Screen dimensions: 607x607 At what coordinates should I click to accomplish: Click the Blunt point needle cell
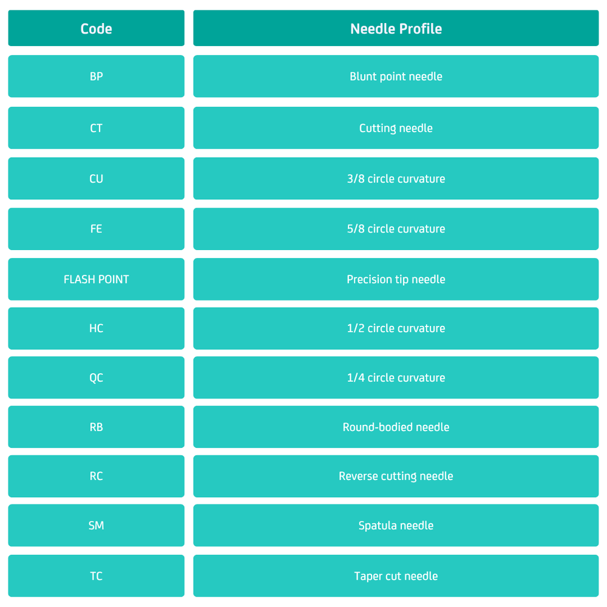pos(396,76)
